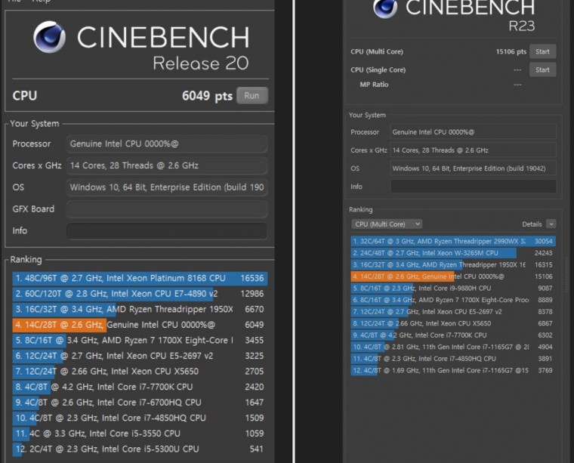Select the i7-1165G7 row scoring 4904
Viewport: 574px width, 463px height.
point(453,347)
